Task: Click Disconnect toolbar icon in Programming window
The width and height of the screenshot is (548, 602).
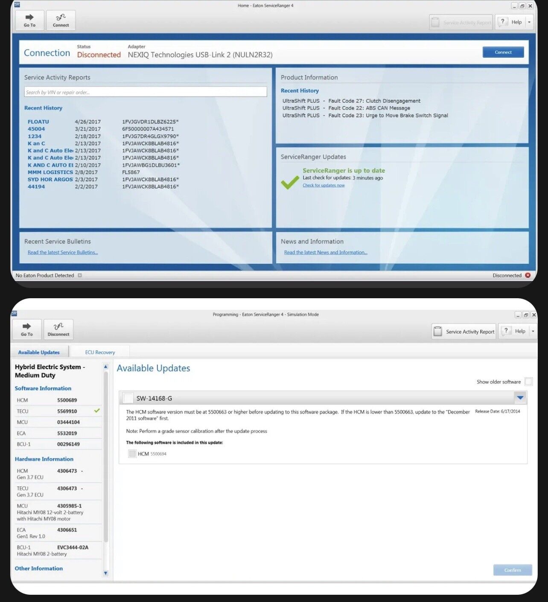Action: 58,329
